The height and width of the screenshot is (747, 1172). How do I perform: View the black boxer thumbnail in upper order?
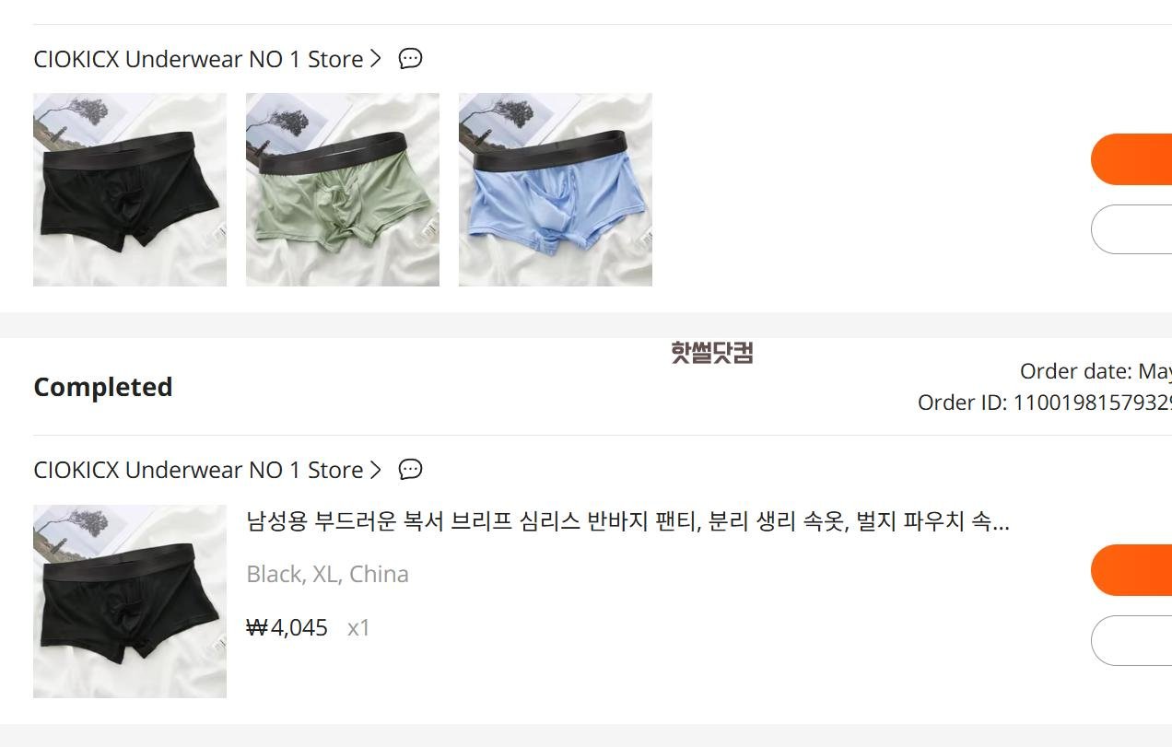tap(130, 190)
